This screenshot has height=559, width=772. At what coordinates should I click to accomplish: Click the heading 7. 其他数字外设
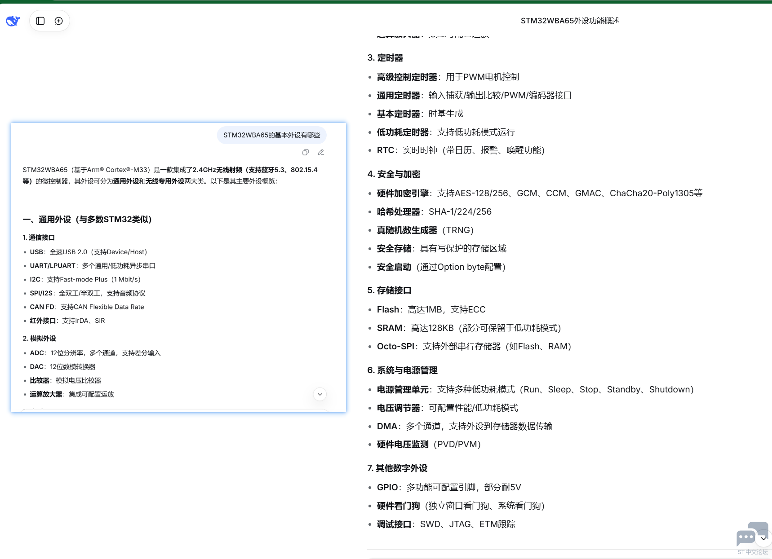397,468
